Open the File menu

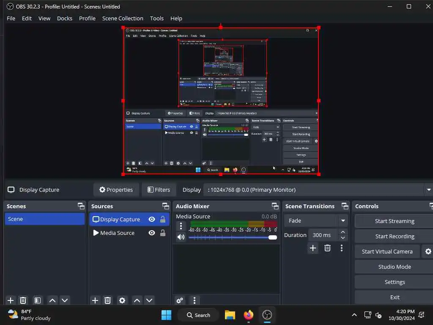coord(11,18)
